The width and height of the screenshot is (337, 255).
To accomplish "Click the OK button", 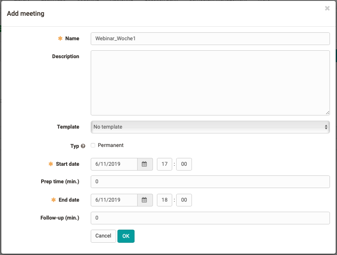I will (x=126, y=236).
